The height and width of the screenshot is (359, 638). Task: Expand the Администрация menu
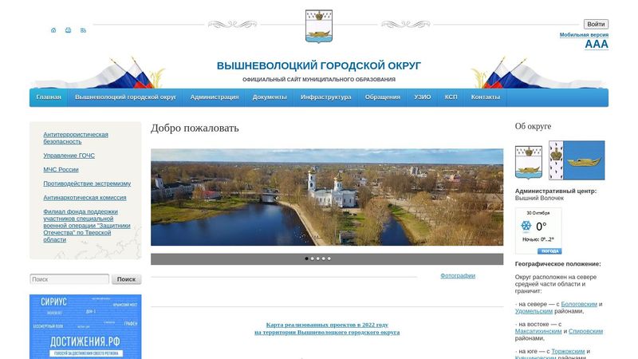[x=214, y=97]
